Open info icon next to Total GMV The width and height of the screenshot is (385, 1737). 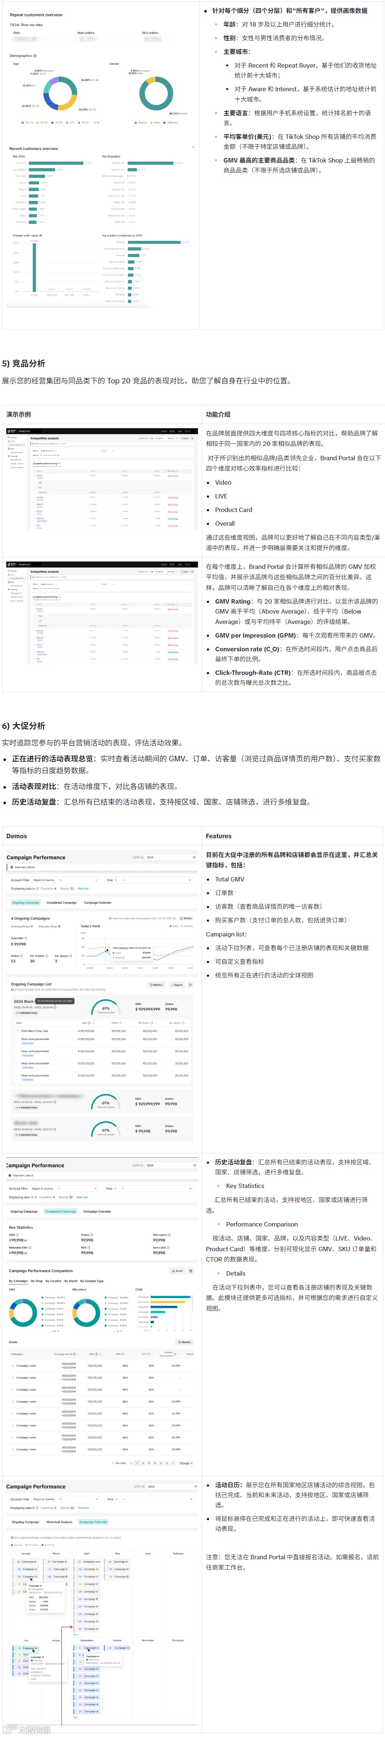coord(25,938)
